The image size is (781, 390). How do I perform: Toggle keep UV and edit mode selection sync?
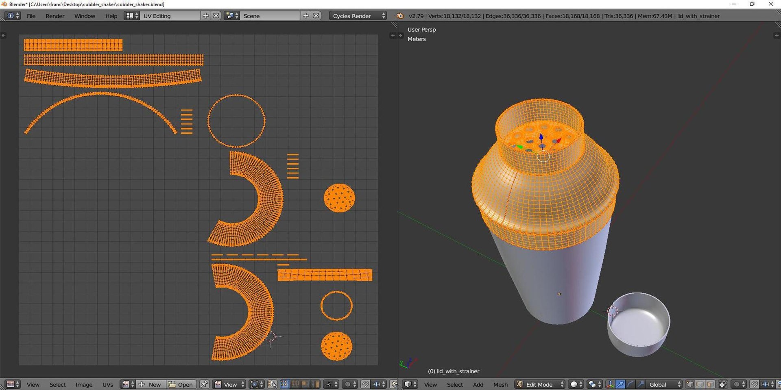point(272,384)
